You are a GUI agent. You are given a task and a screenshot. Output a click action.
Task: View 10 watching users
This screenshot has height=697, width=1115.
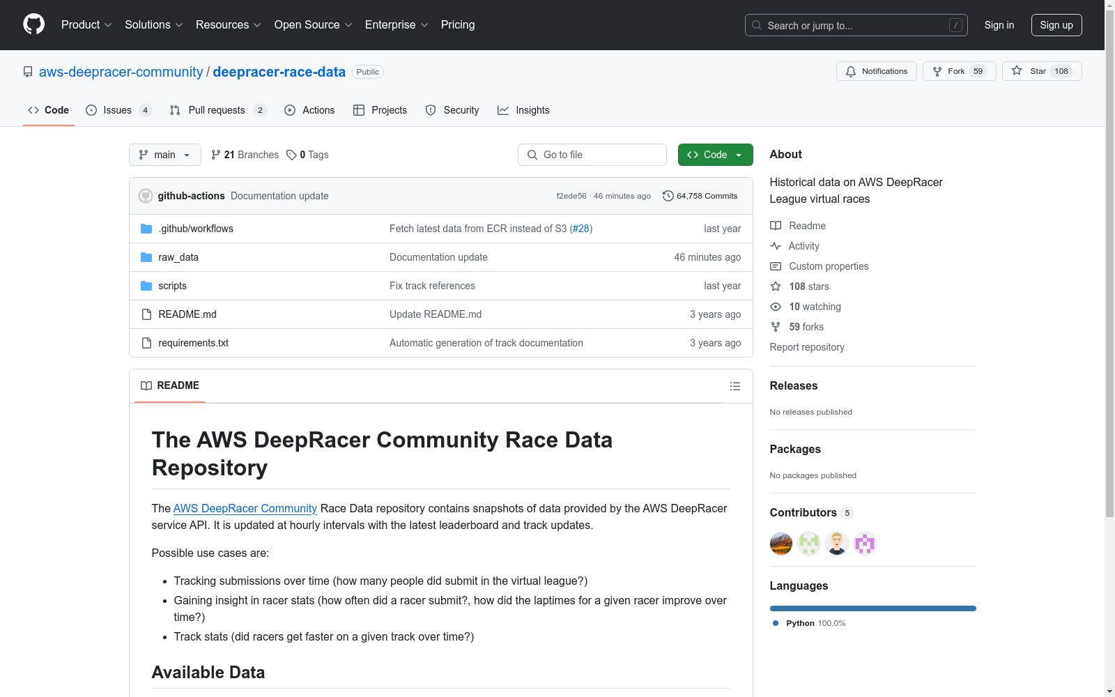[x=806, y=307]
